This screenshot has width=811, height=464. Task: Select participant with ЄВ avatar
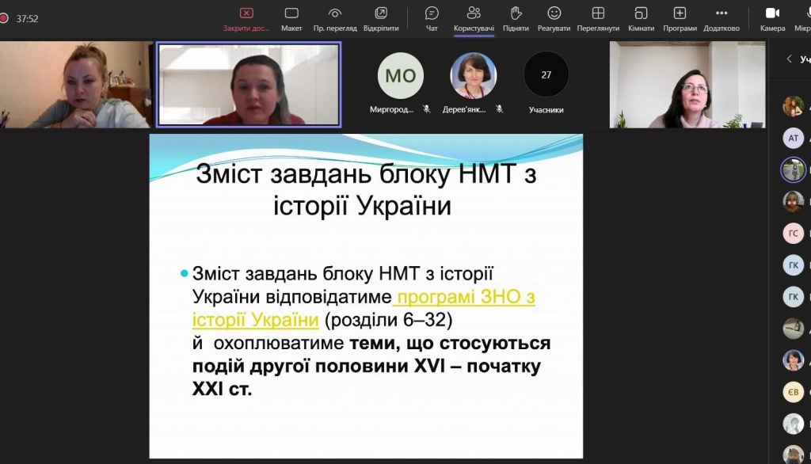(x=793, y=392)
